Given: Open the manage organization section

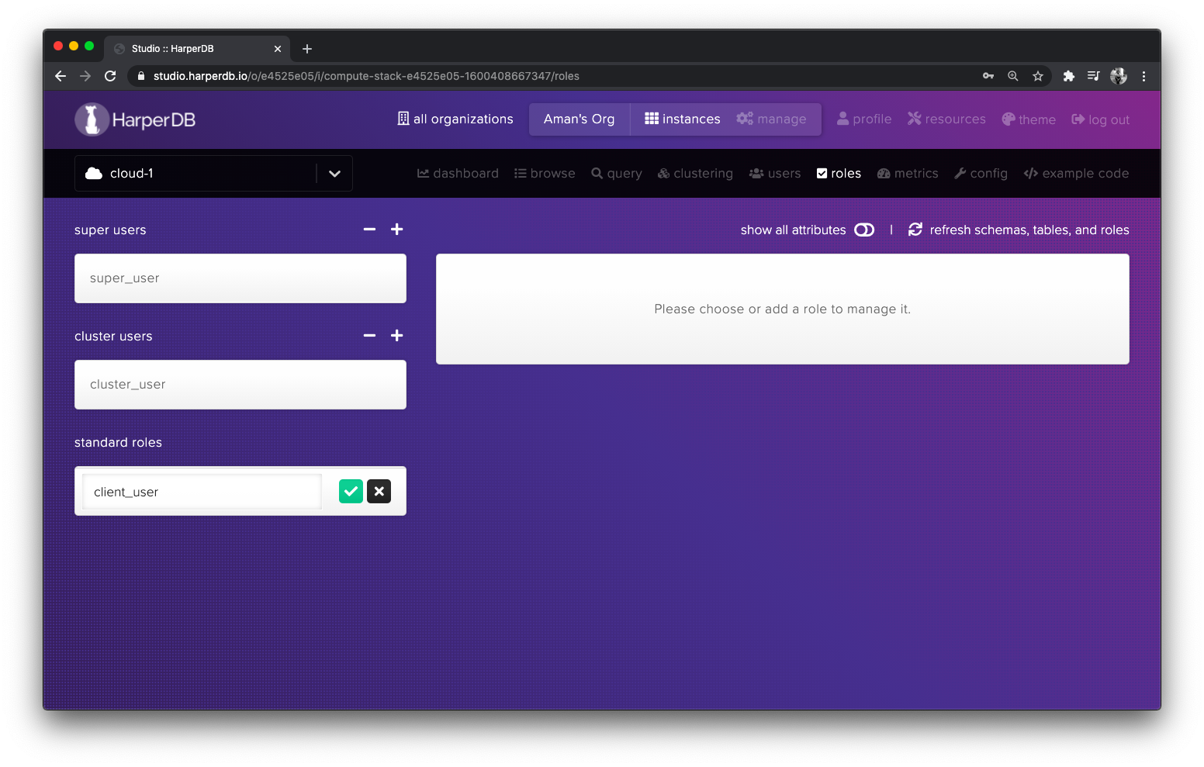Looking at the screenshot, I should (x=771, y=119).
